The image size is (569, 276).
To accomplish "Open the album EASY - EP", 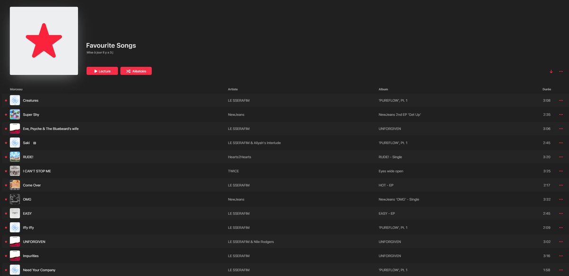I will pyautogui.click(x=387, y=213).
